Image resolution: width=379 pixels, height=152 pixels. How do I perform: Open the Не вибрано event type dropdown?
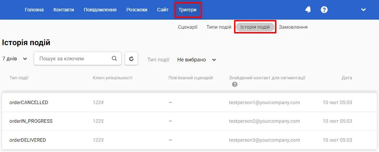click(197, 60)
